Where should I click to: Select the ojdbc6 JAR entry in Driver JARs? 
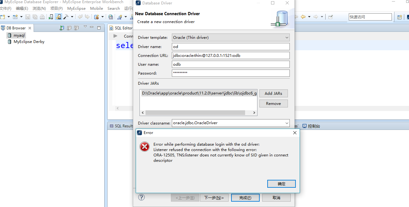199,94
